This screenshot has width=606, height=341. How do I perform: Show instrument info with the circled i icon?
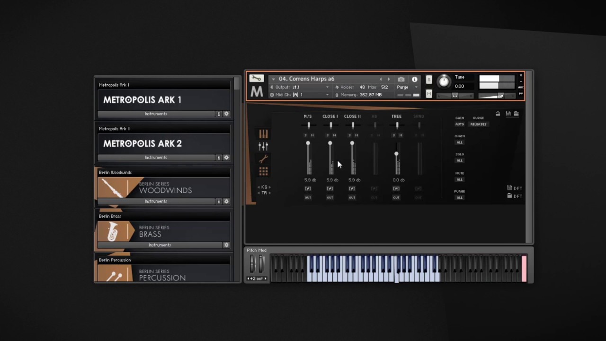coord(415,79)
